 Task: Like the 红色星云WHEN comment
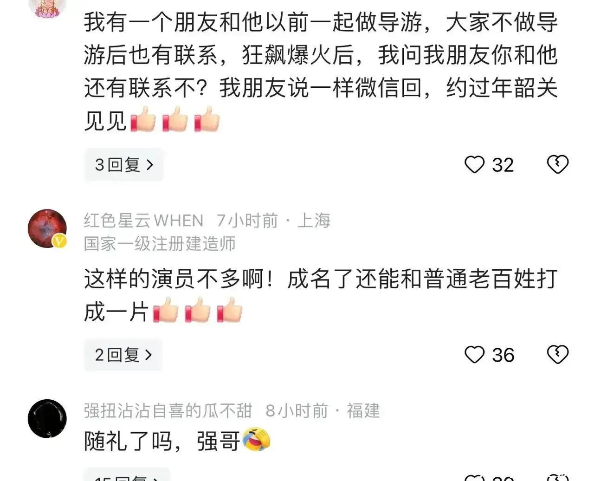tap(474, 355)
